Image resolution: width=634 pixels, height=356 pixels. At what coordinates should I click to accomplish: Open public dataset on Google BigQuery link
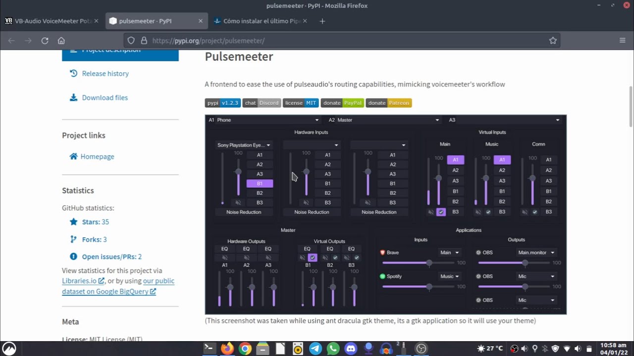tap(118, 286)
